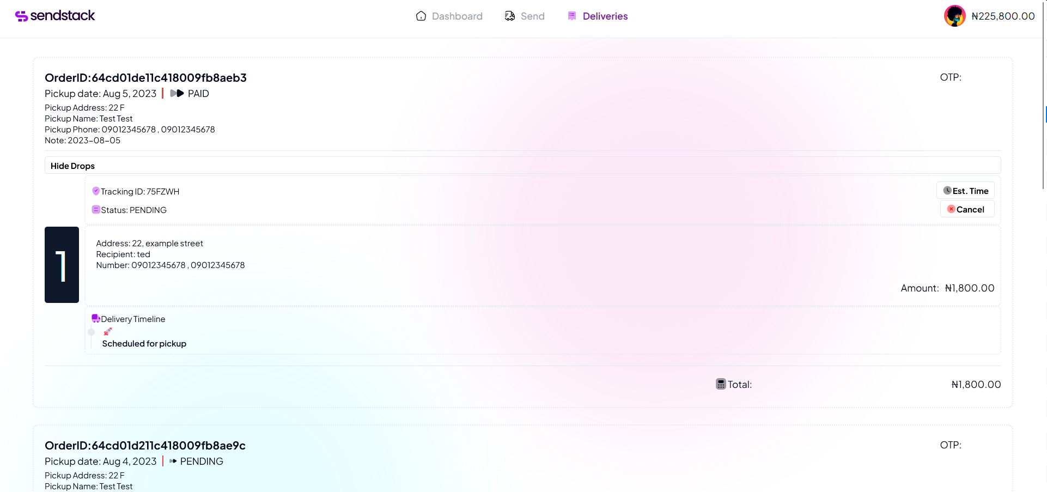Click OrderID 64cd01d211c418009fb8ae9c heading
Viewport: 1047px width, 492px height.
145,446
